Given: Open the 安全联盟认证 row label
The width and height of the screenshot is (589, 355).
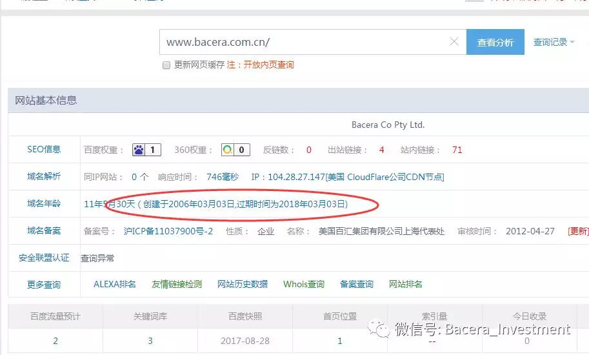Looking at the screenshot, I should coord(44,258).
